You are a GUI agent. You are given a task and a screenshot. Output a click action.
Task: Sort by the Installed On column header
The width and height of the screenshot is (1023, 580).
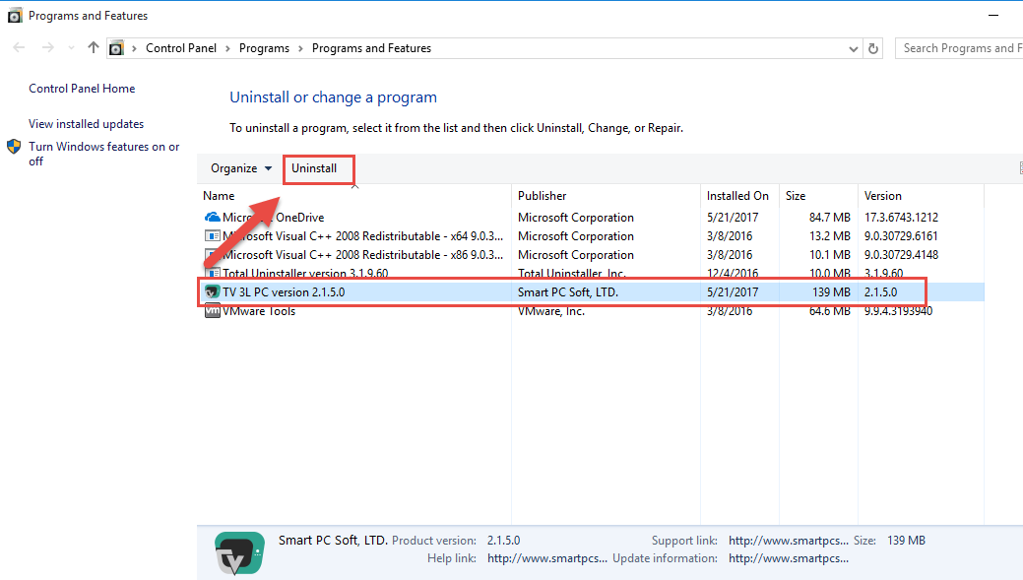(x=737, y=196)
